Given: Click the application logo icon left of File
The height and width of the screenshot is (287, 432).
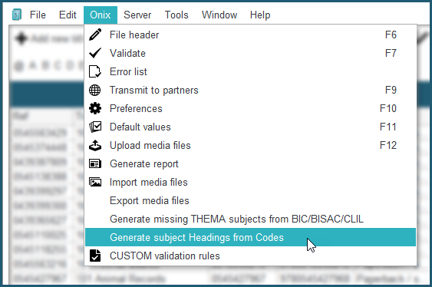Looking at the screenshot, I should click(x=17, y=15).
